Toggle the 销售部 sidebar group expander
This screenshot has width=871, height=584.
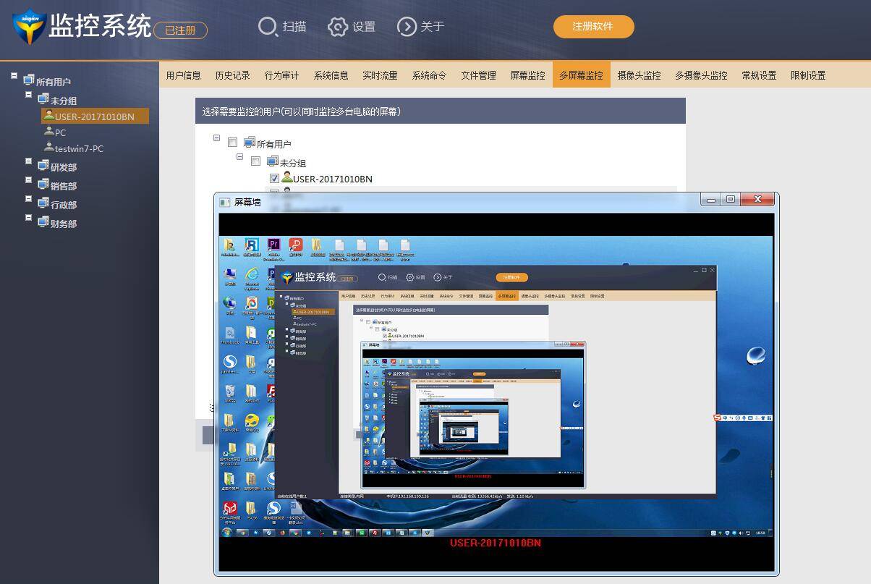click(29, 180)
